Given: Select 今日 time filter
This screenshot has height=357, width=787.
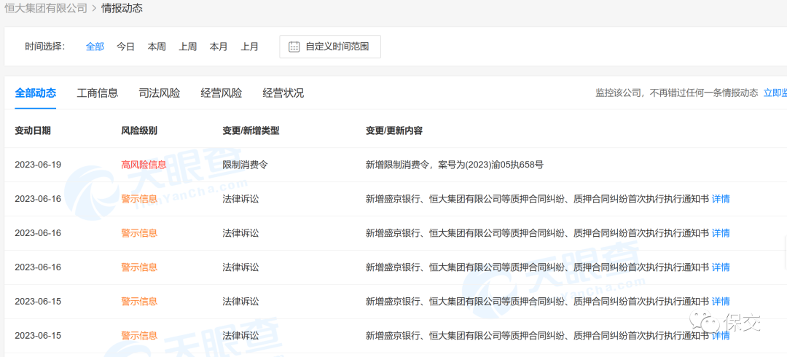Looking at the screenshot, I should point(125,47).
